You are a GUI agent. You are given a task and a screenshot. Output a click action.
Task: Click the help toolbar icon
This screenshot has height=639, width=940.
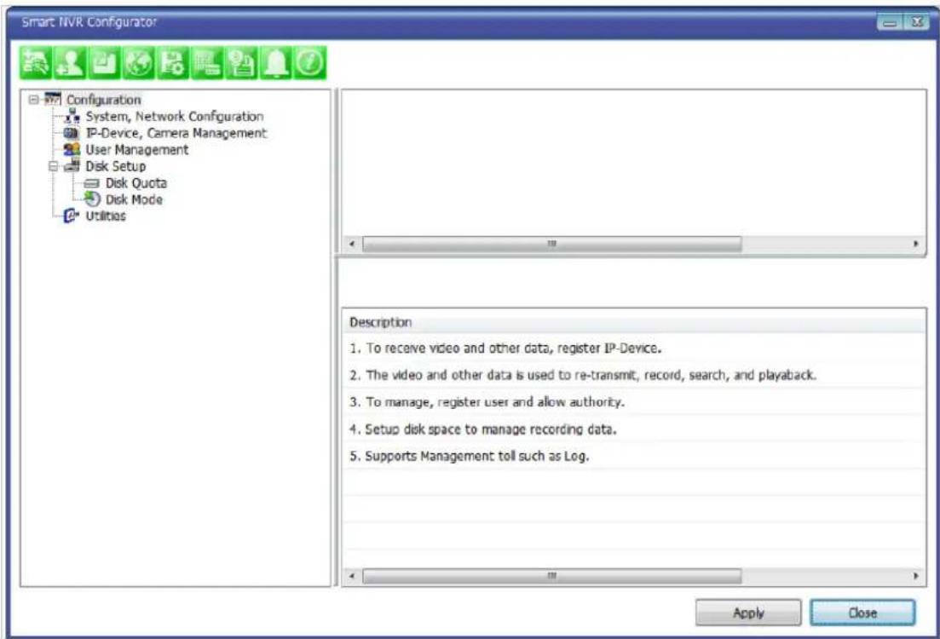pyautogui.click(x=309, y=63)
